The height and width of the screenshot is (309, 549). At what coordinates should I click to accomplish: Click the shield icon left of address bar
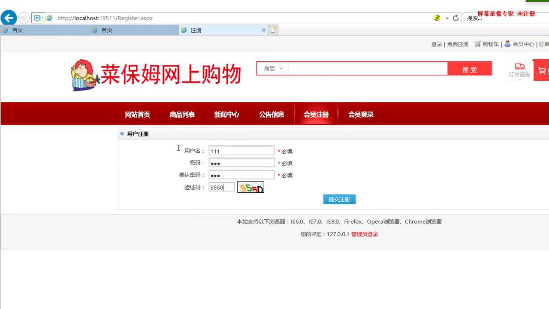37,18
